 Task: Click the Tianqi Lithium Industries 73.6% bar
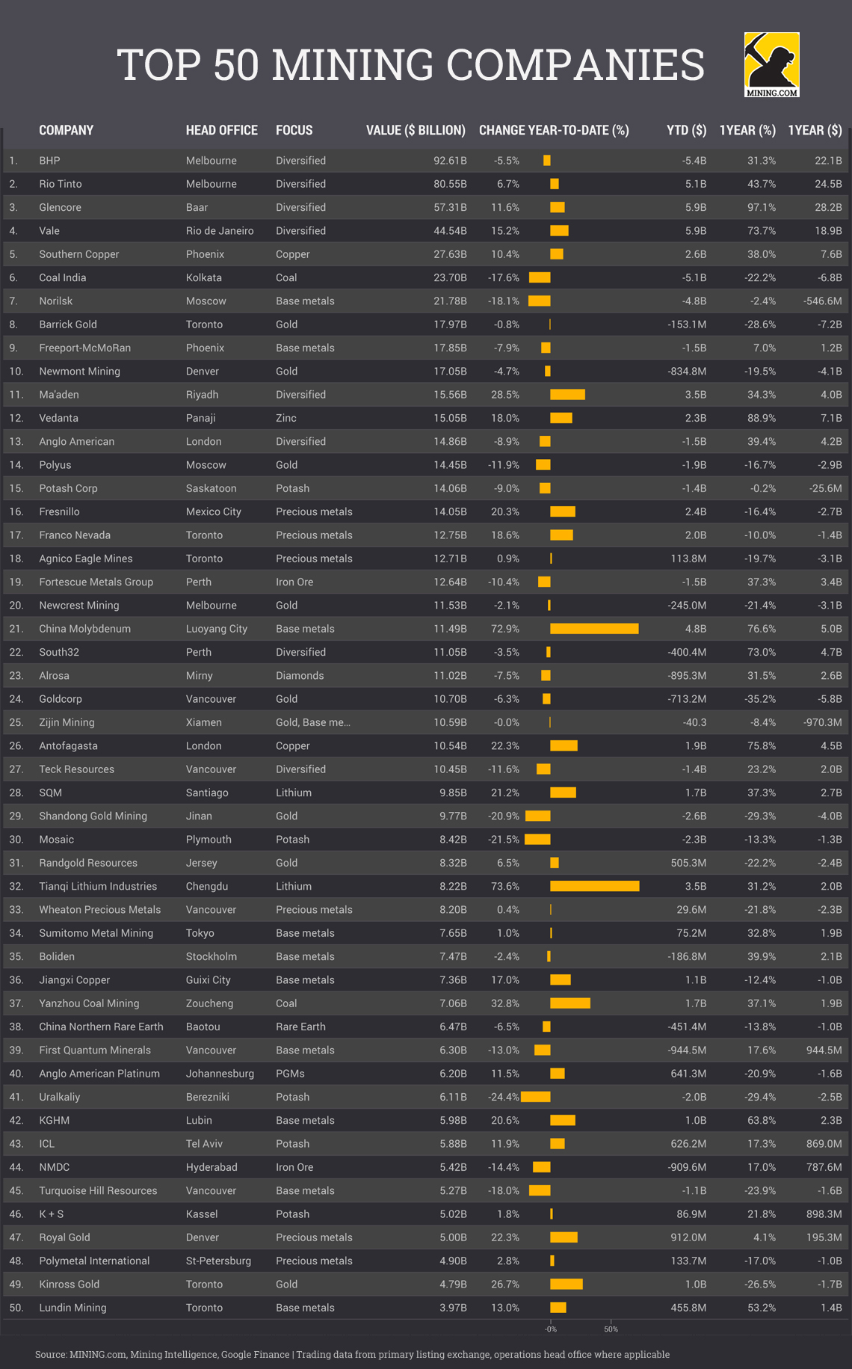(x=594, y=886)
